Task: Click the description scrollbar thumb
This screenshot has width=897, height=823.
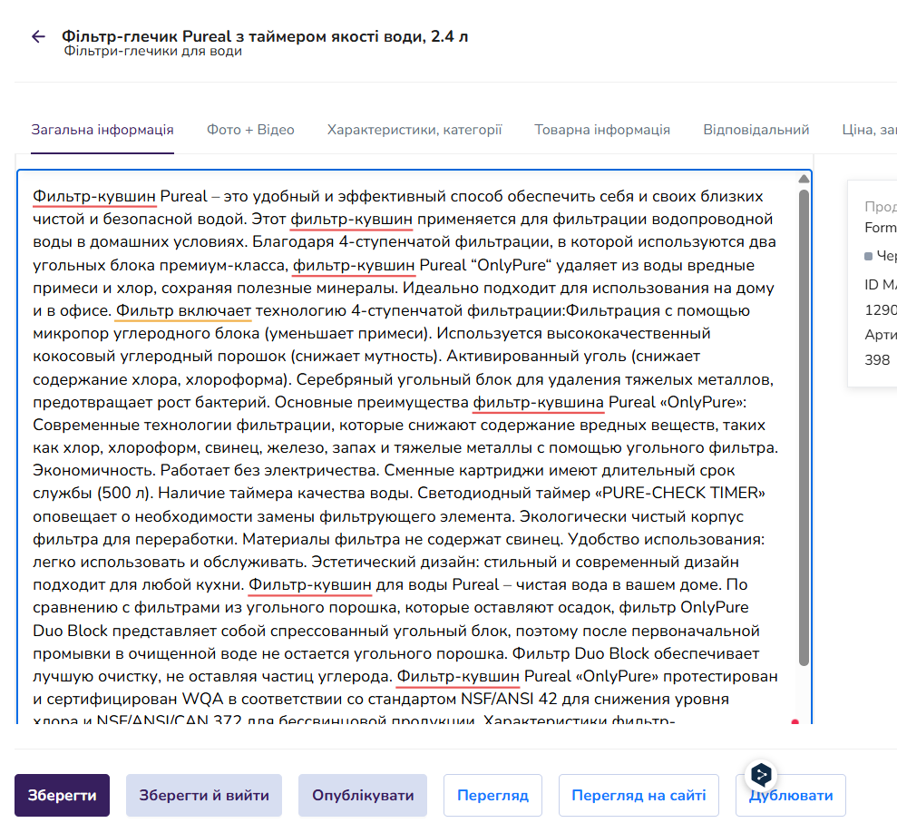Action: (x=804, y=427)
